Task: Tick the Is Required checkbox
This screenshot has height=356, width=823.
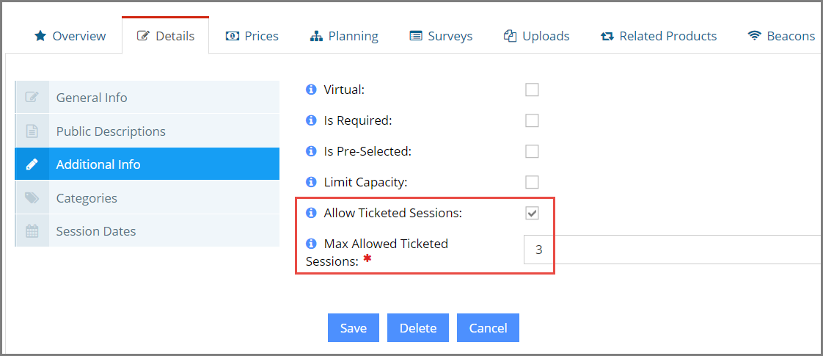Action: [x=533, y=121]
